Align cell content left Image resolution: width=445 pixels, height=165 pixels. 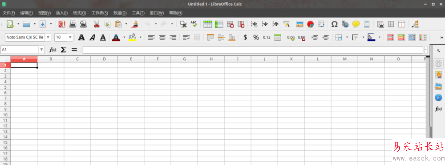[151, 37]
